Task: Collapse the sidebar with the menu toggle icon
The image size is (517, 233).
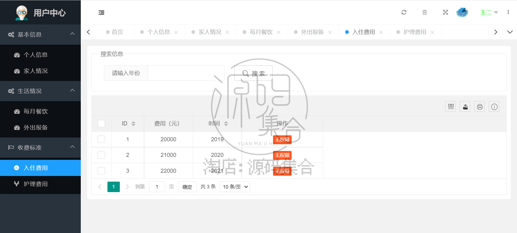Action: point(101,12)
